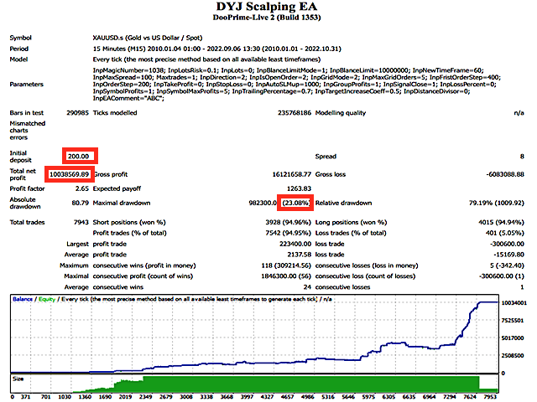The image size is (537, 402).
Task: Click the Maximal drawdown label
Action: (x=122, y=203)
